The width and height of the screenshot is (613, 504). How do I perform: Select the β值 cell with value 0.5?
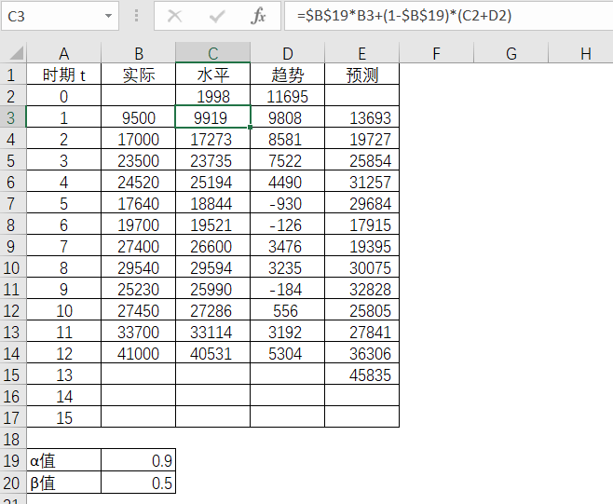[x=138, y=483]
